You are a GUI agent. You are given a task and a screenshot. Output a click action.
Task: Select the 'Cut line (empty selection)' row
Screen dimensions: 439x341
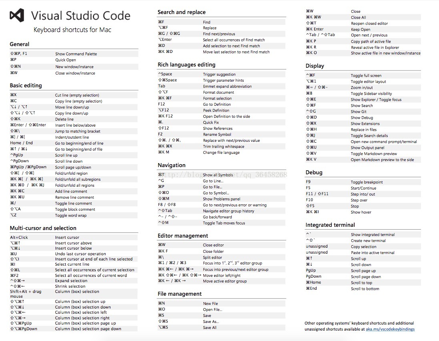(74, 95)
